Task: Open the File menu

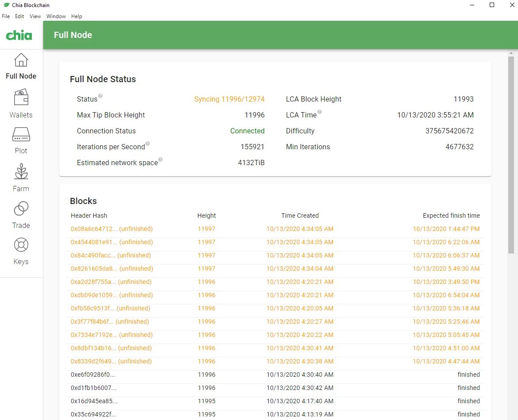Action: click(x=6, y=16)
